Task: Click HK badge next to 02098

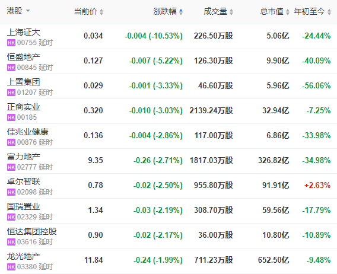Action: 11,192
